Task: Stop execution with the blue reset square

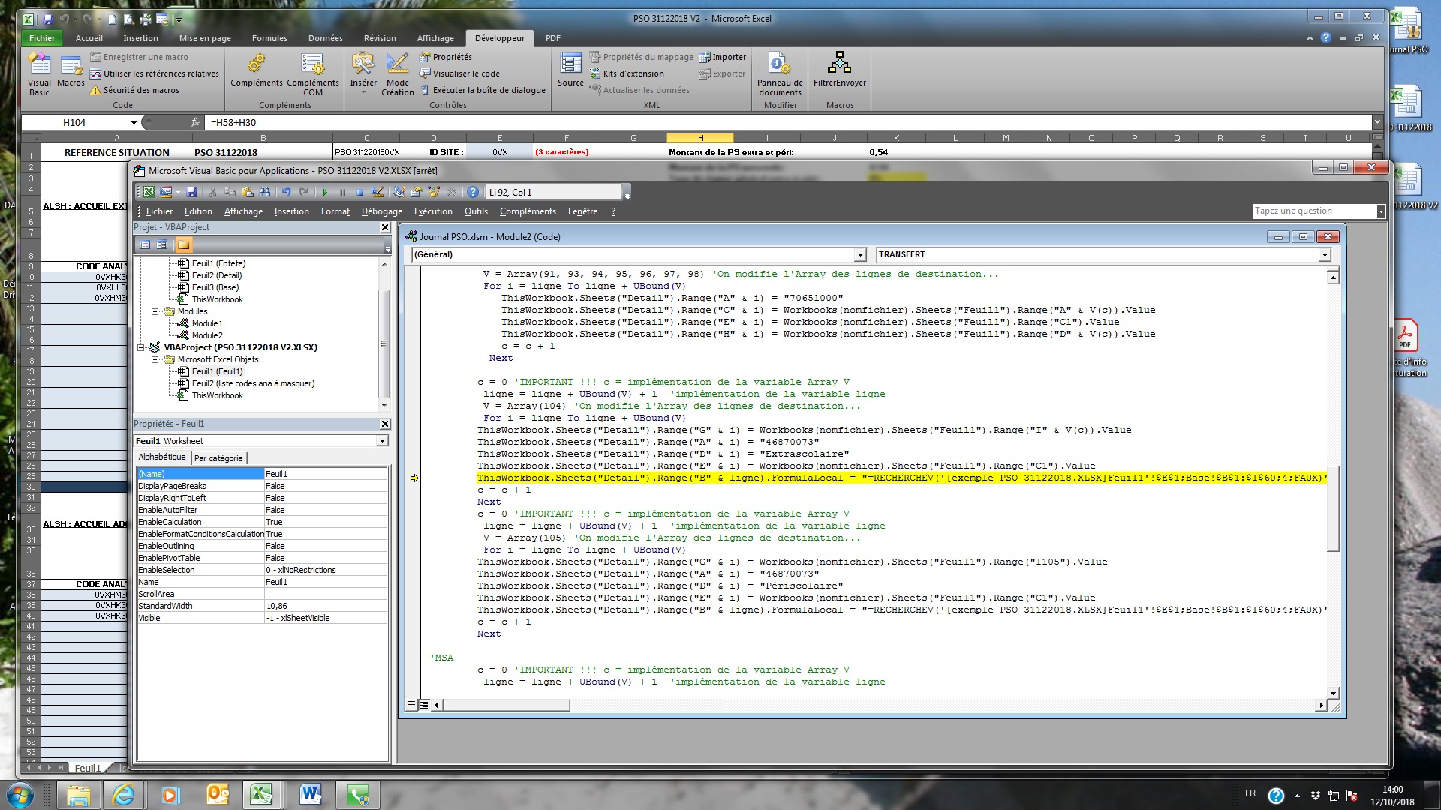Action: point(359,193)
